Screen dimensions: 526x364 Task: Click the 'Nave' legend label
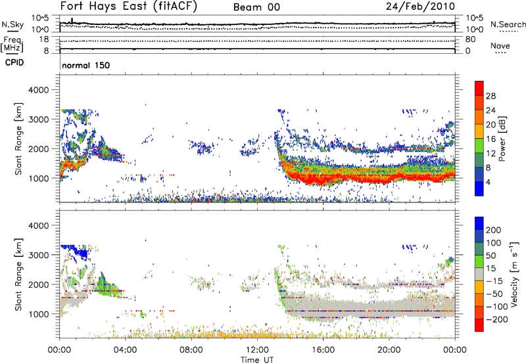click(x=500, y=46)
